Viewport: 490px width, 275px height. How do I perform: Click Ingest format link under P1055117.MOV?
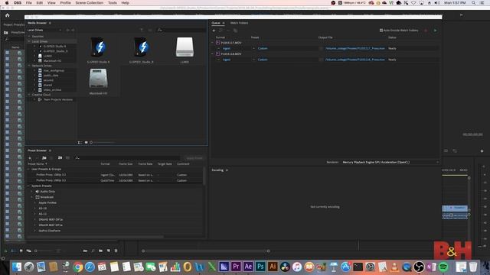(227, 49)
